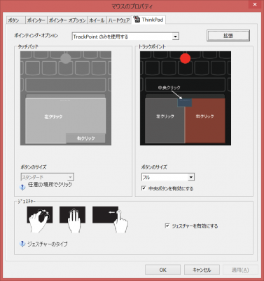Click the 右クリック red zone in TrackPoint diagram

pos(205,121)
